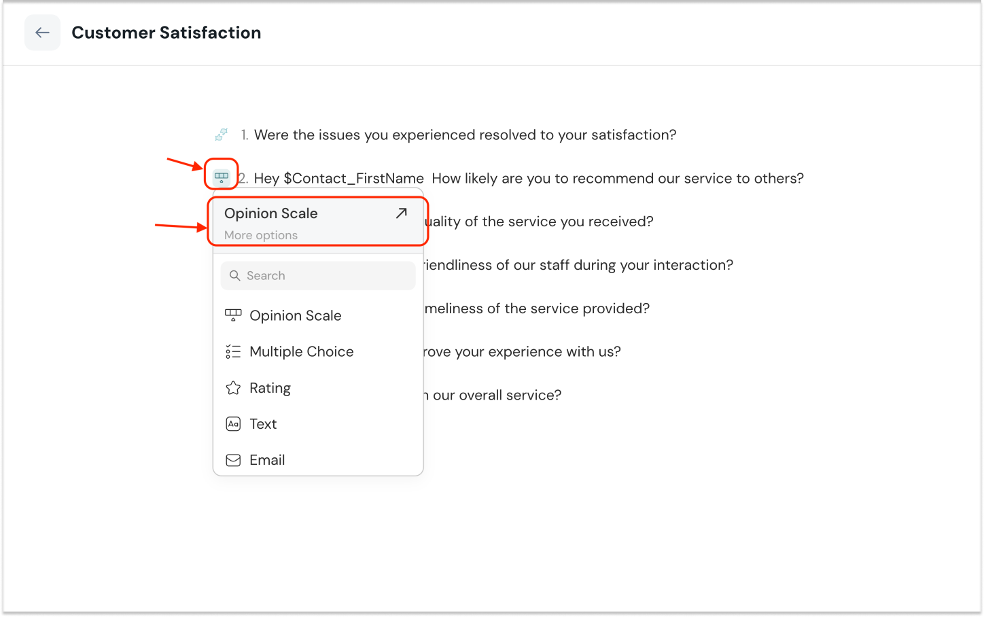Select question about quality of service received
984x617 pixels.
tap(538, 222)
